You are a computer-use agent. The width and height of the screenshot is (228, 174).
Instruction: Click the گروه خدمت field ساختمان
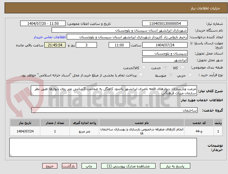click(x=114, y=110)
